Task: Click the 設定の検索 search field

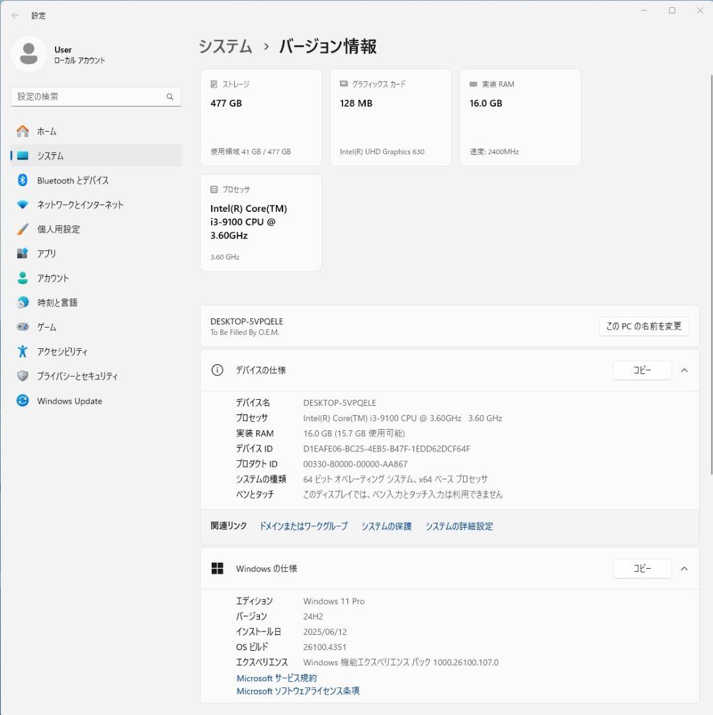Action: [95, 96]
